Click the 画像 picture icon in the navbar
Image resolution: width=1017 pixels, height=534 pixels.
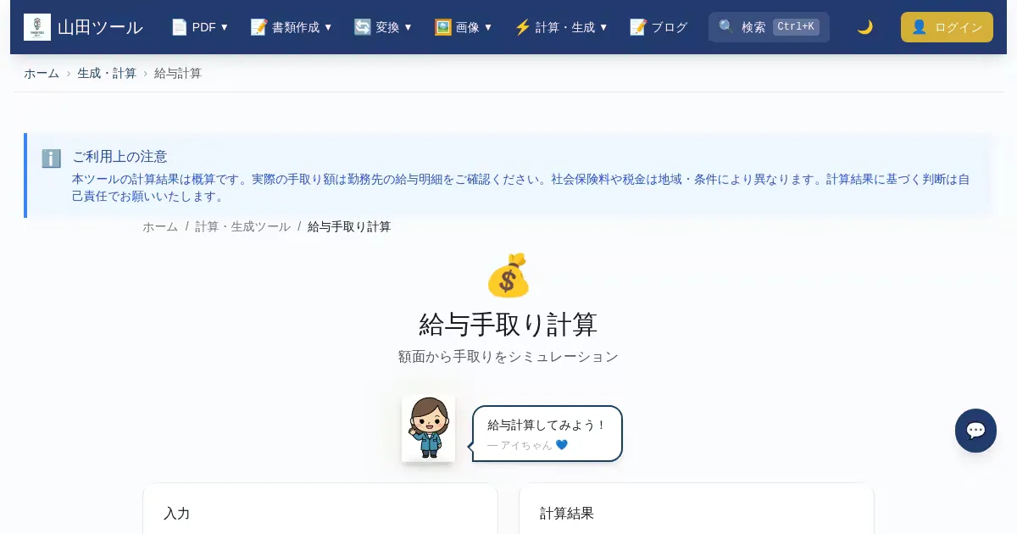click(x=443, y=27)
